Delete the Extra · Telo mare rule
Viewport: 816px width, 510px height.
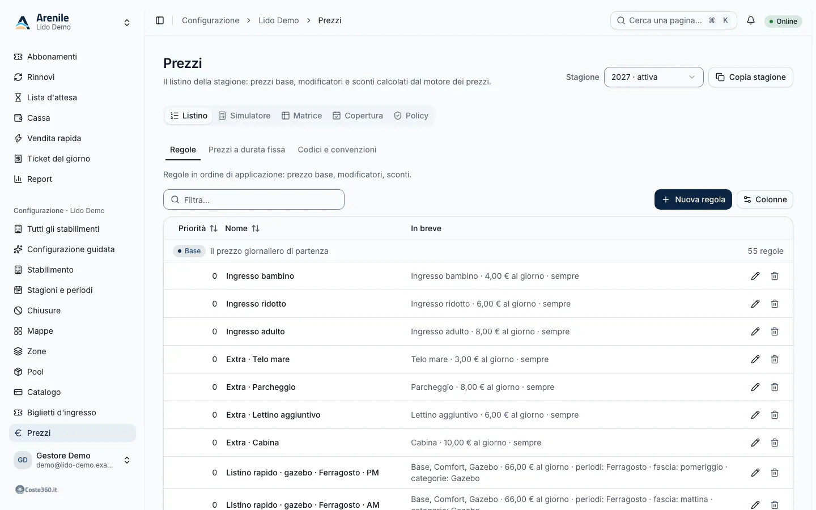click(x=775, y=359)
